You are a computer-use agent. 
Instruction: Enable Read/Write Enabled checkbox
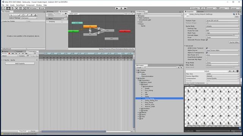(x=207, y=57)
